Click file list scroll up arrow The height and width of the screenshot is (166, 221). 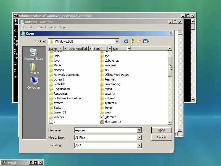[x=170, y=49]
